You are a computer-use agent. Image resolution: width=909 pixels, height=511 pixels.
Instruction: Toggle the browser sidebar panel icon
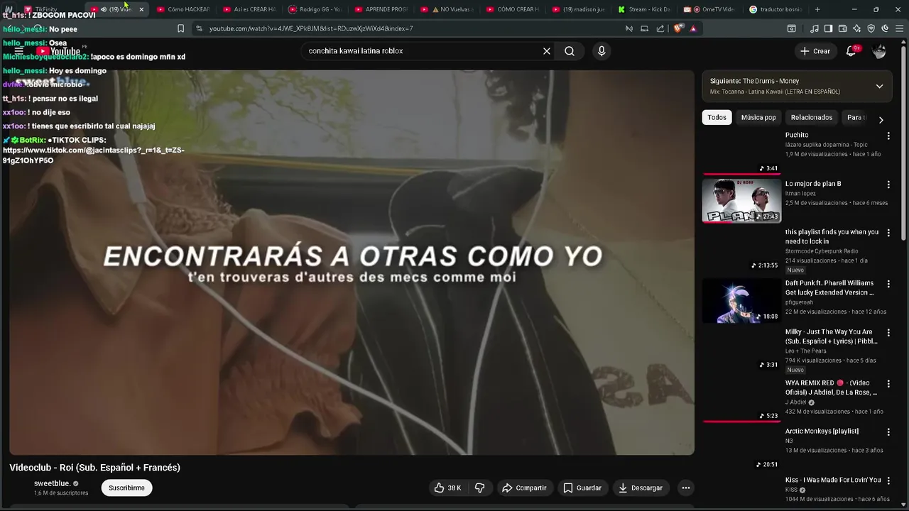click(x=828, y=28)
